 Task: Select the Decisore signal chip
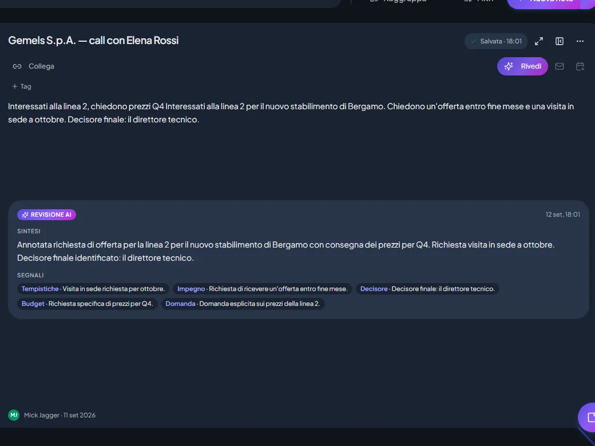point(428,289)
